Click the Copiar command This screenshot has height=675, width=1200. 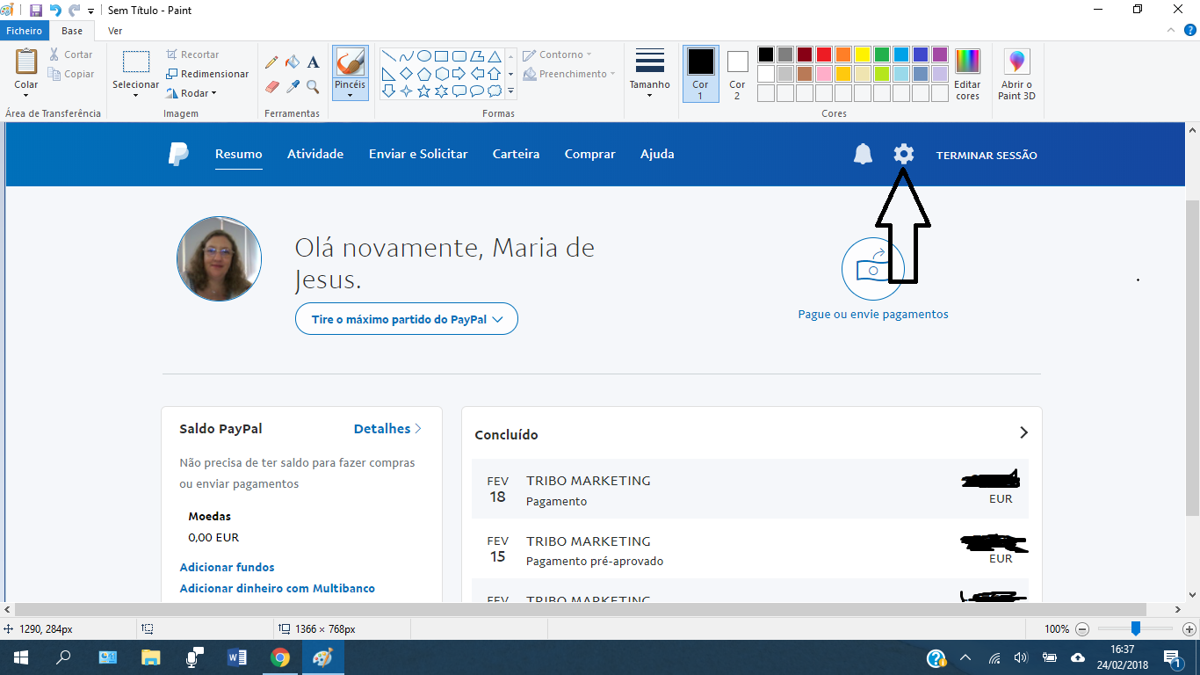click(70, 74)
